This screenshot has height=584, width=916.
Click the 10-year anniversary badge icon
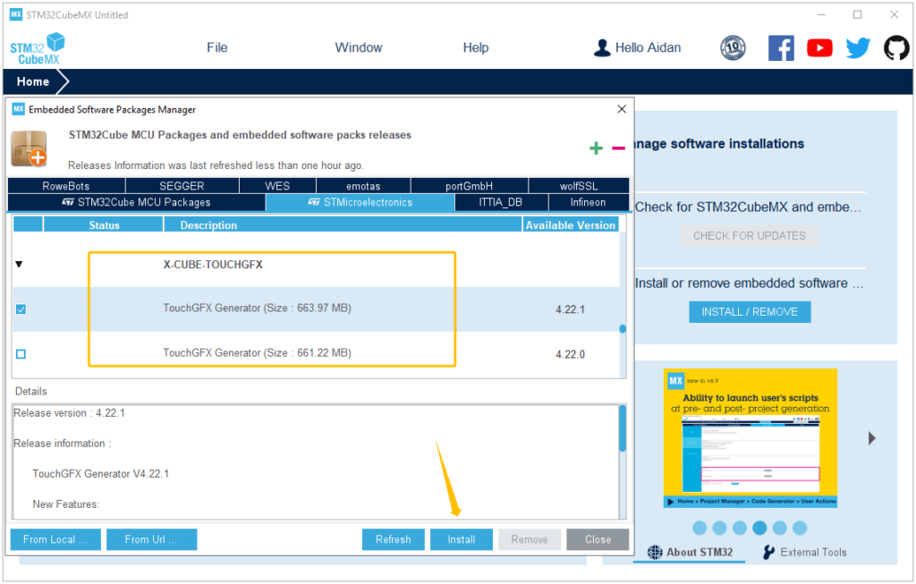coord(733,48)
